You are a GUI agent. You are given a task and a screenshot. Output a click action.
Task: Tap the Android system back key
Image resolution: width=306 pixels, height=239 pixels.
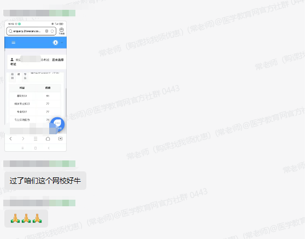pyautogui.click(x=49, y=148)
